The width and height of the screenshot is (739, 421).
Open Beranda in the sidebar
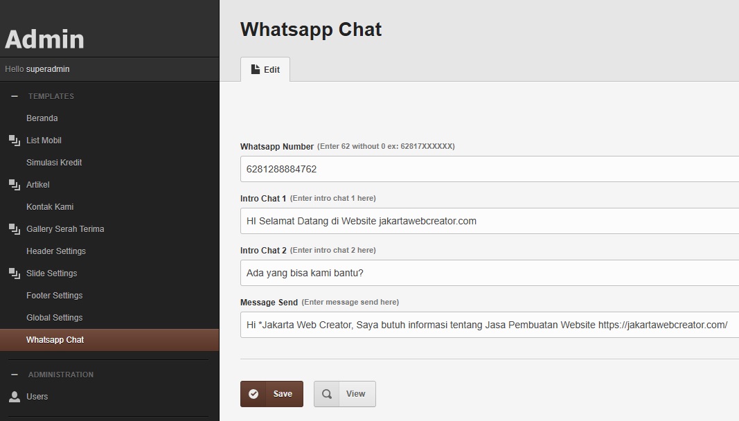(x=42, y=118)
